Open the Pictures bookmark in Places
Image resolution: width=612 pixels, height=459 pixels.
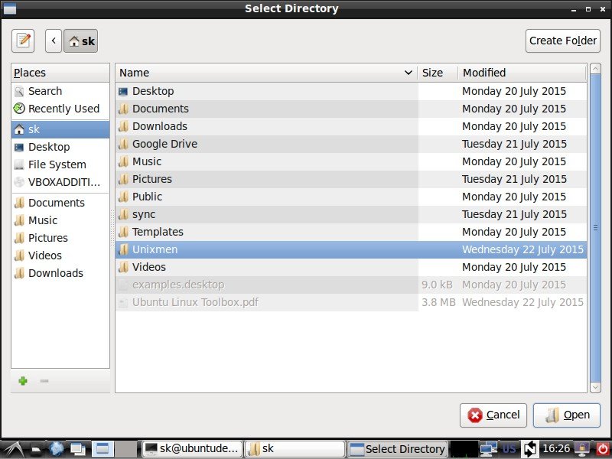click(x=60, y=238)
